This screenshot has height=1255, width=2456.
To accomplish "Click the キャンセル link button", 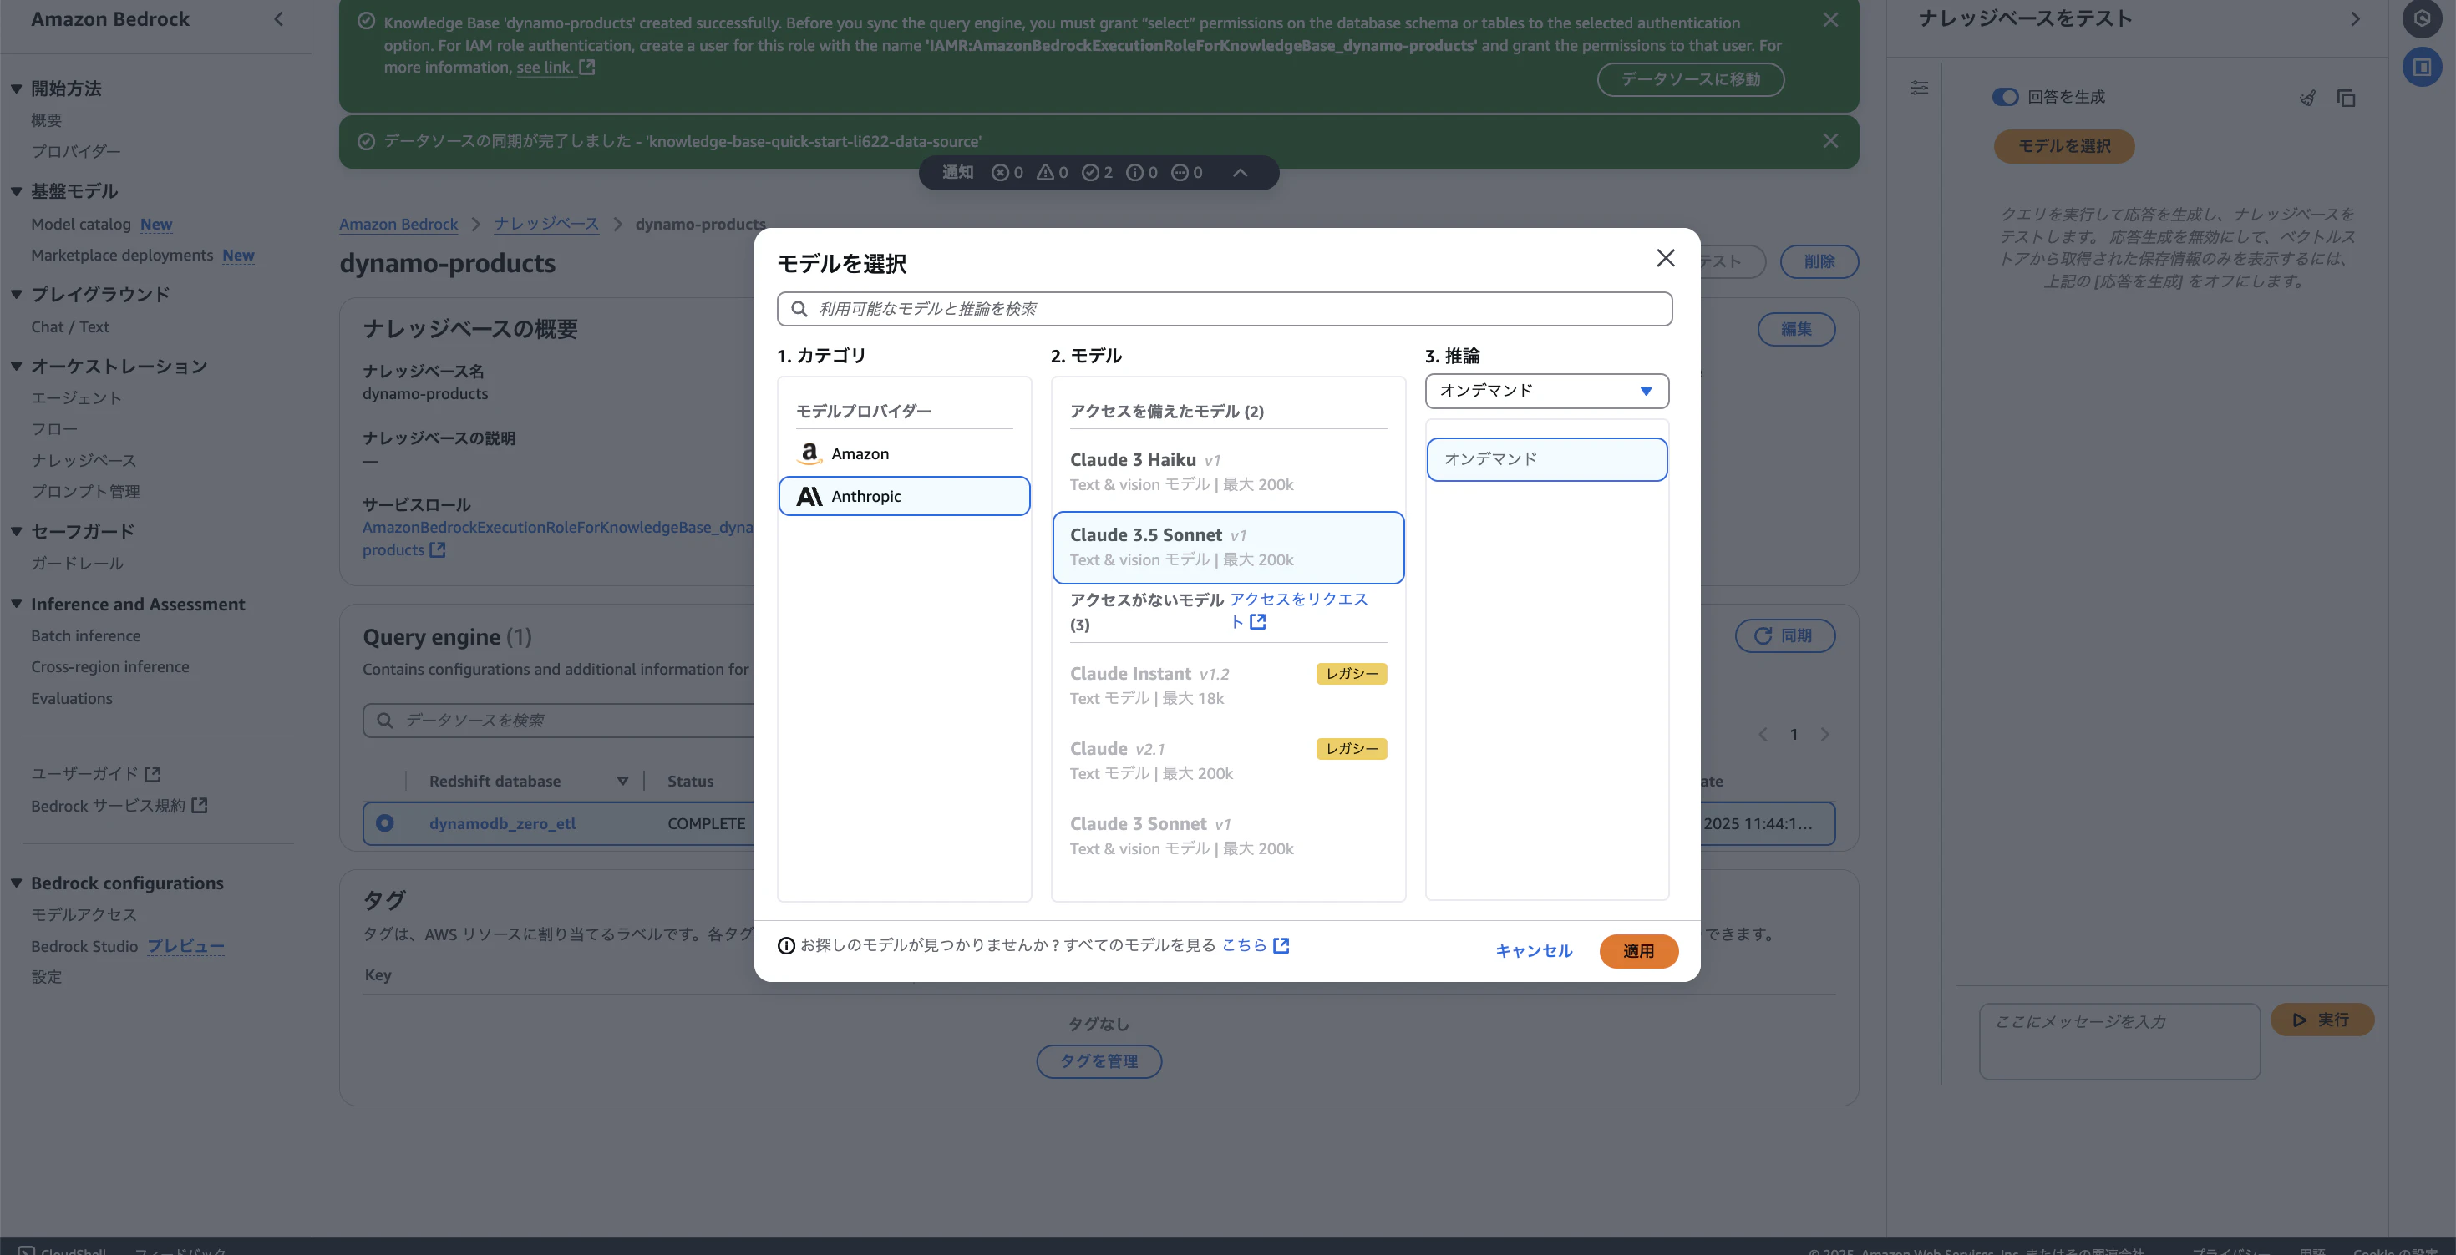I will 1533,951.
